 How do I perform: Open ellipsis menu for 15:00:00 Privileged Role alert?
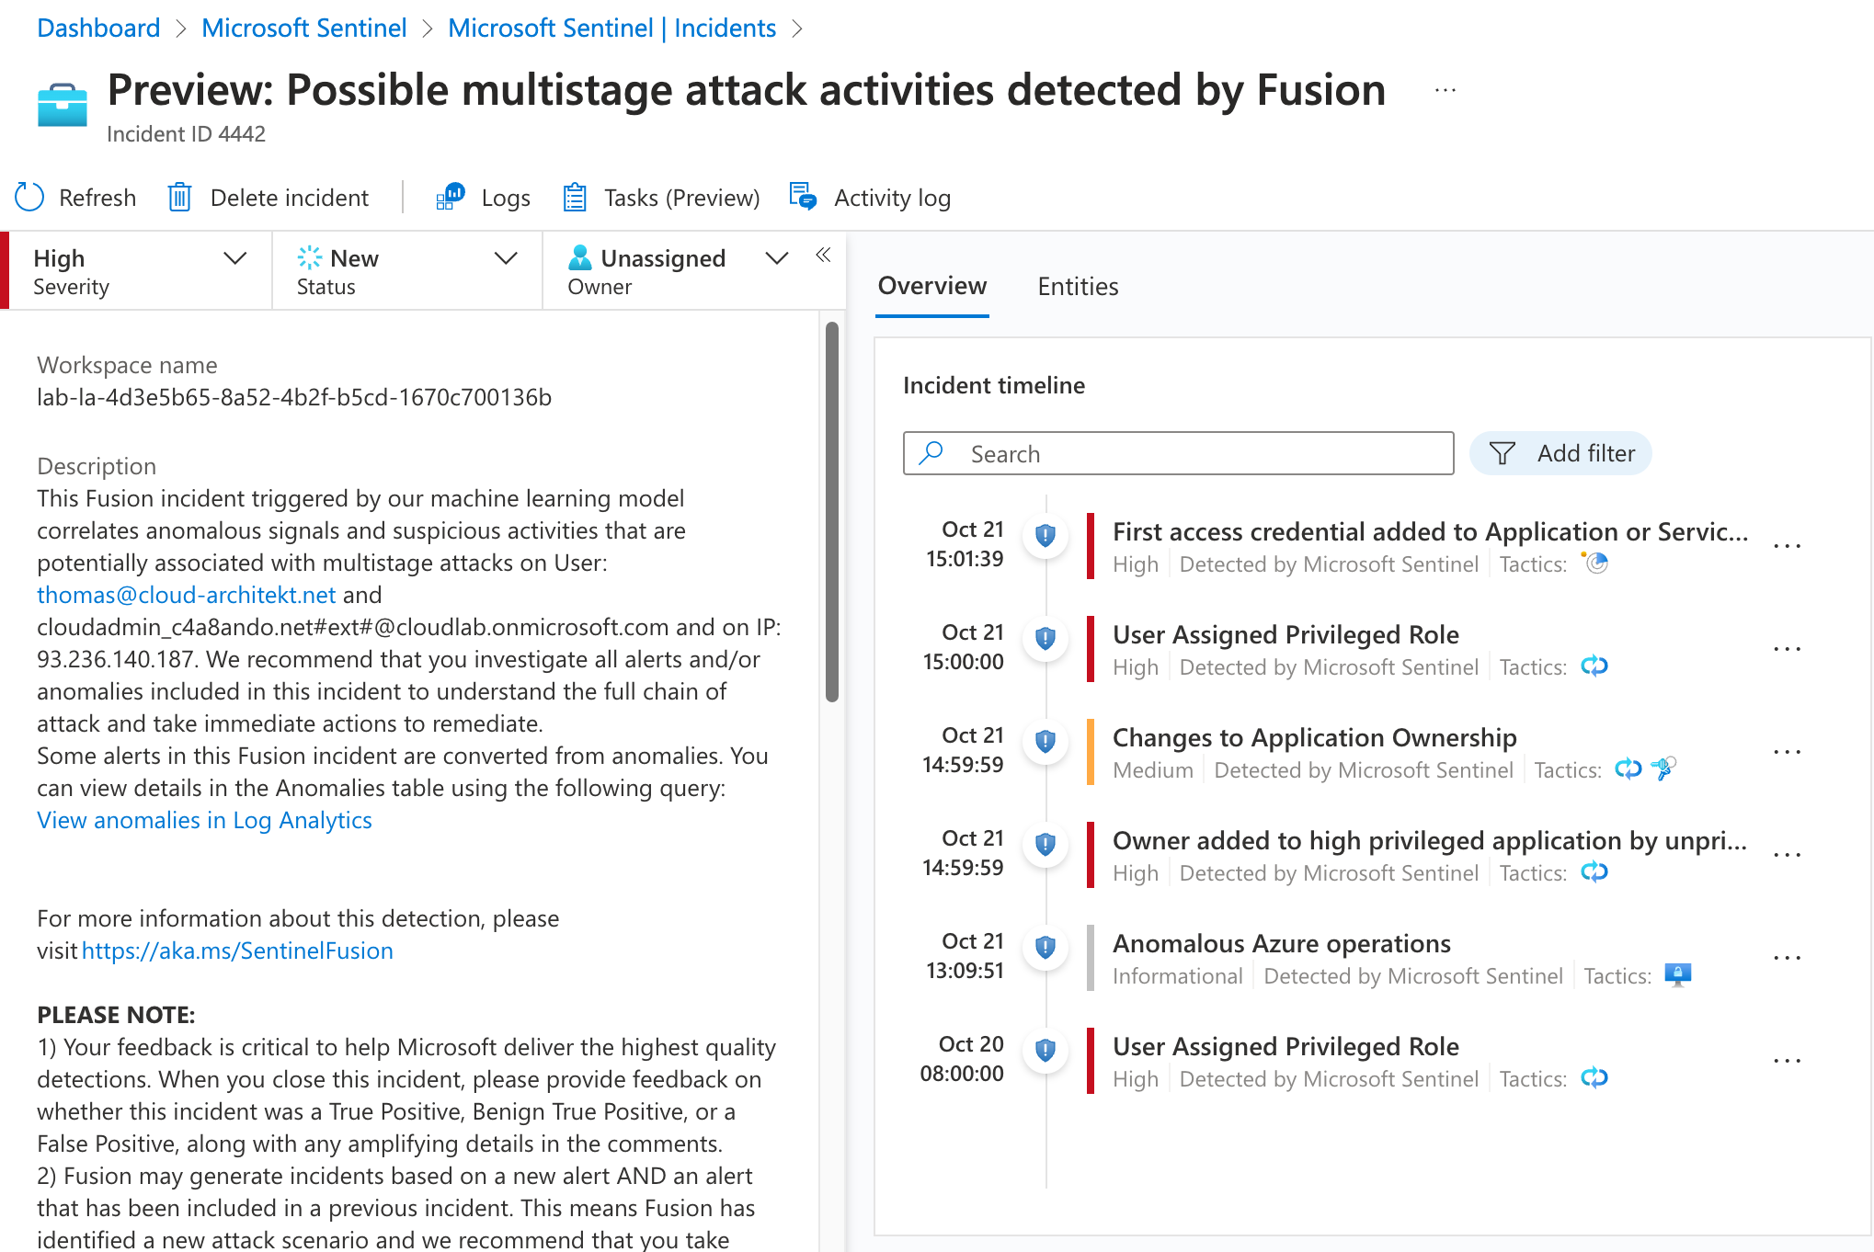[x=1787, y=649]
